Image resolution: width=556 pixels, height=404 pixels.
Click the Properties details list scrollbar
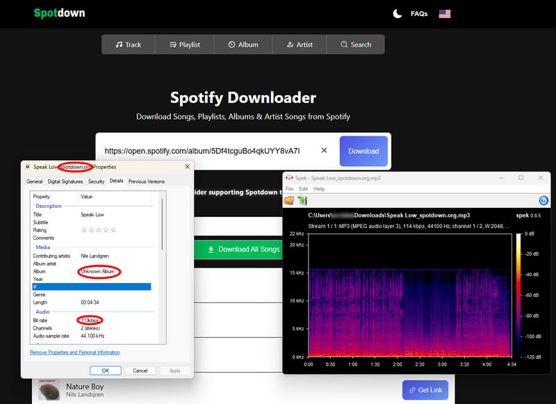[163, 224]
